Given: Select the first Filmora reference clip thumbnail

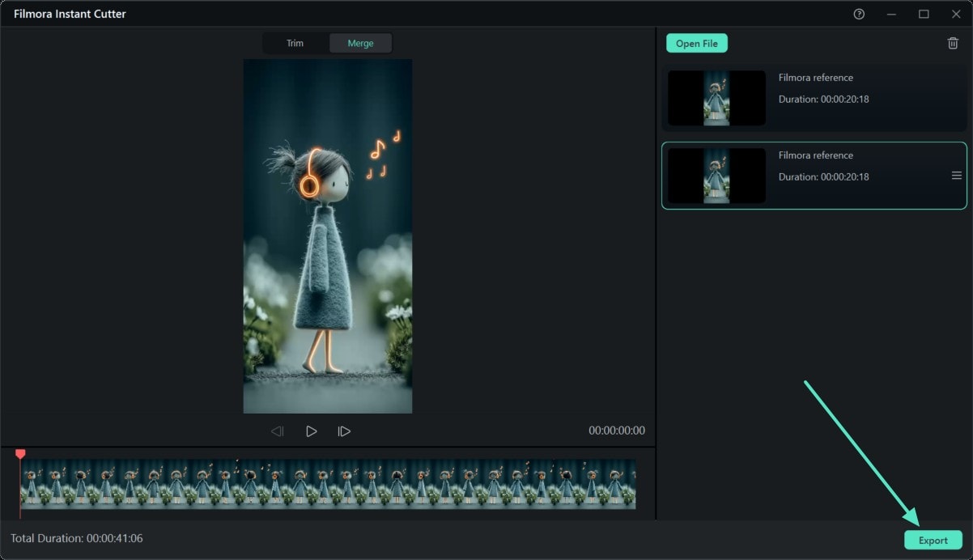Looking at the screenshot, I should pos(716,98).
